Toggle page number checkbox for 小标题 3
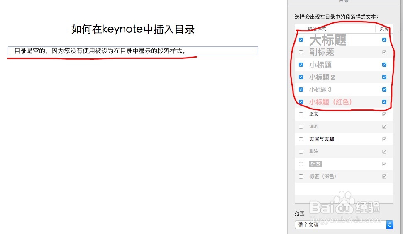 pyautogui.click(x=384, y=89)
